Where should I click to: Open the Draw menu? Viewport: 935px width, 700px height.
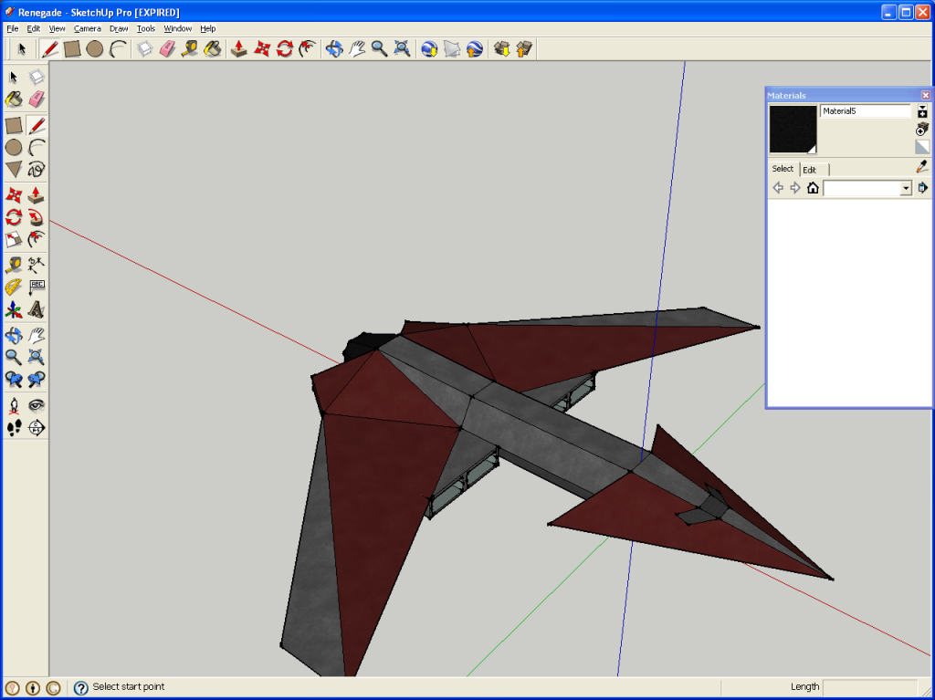119,28
